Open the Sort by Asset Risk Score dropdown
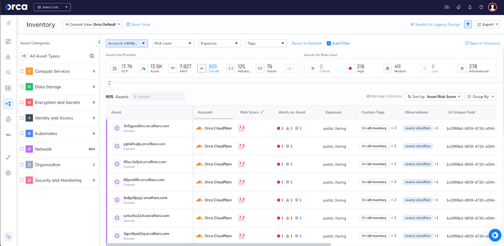504x246 pixels. click(433, 97)
